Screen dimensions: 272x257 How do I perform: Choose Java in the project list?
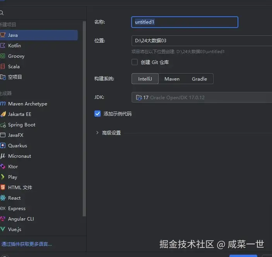pos(39,35)
